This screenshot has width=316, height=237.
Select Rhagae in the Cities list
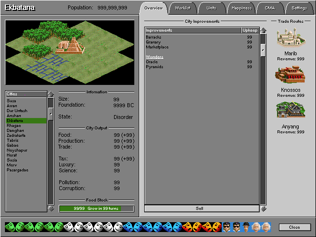26,125
